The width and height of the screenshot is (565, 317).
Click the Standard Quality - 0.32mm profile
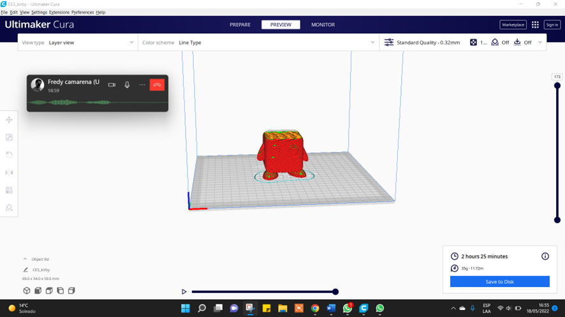click(x=428, y=43)
